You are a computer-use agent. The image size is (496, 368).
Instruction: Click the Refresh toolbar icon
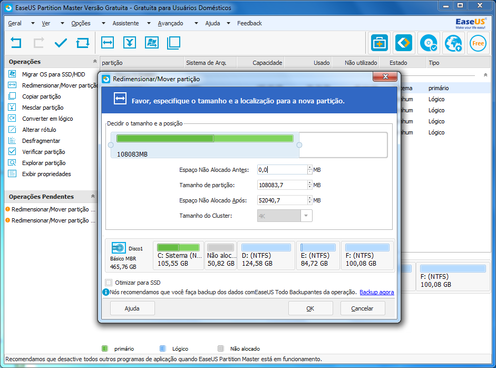tap(83, 43)
